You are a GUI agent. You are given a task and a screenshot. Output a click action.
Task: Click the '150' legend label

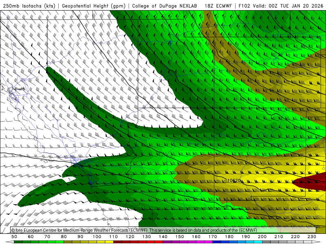180,237
